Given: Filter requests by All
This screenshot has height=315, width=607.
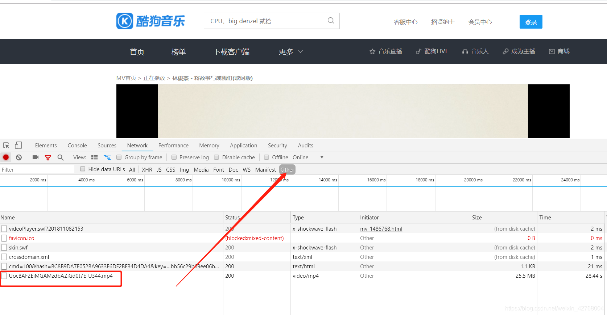Looking at the screenshot, I should pos(132,169).
